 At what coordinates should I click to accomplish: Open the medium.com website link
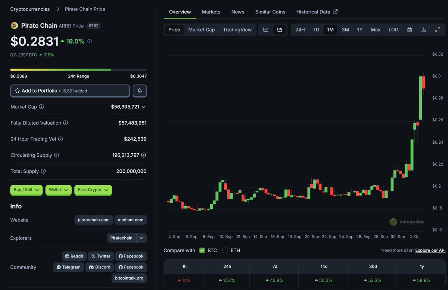[x=131, y=220]
